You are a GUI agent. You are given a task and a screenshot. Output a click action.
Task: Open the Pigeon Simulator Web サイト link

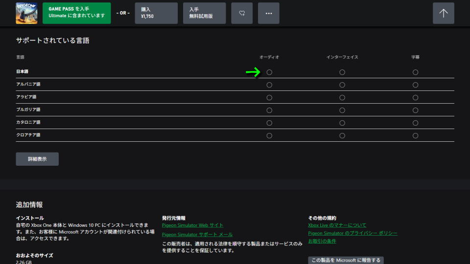tap(192, 225)
